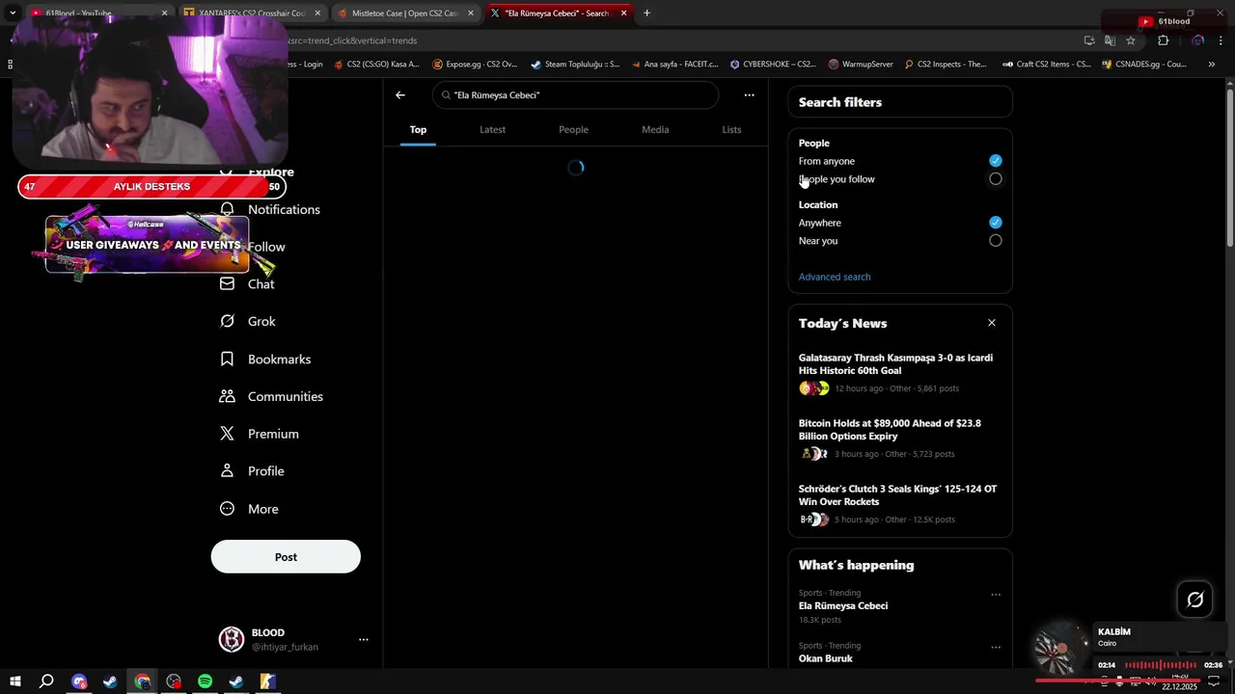Image resolution: width=1235 pixels, height=694 pixels.
Task: Click the magnifier icon in the search box
Action: click(447, 95)
